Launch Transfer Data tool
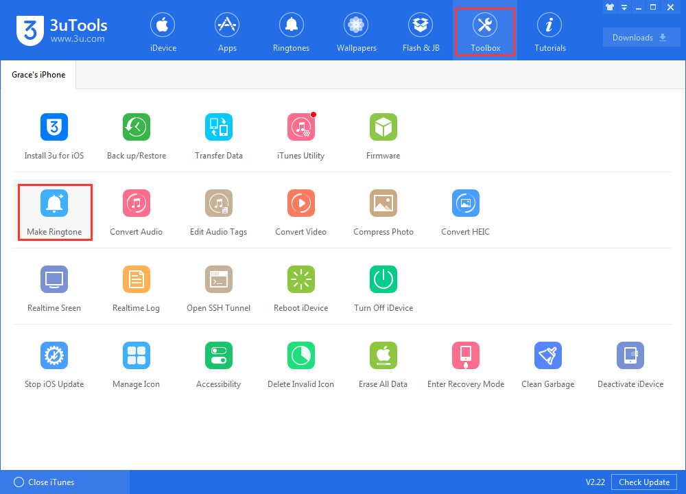 coord(219,137)
